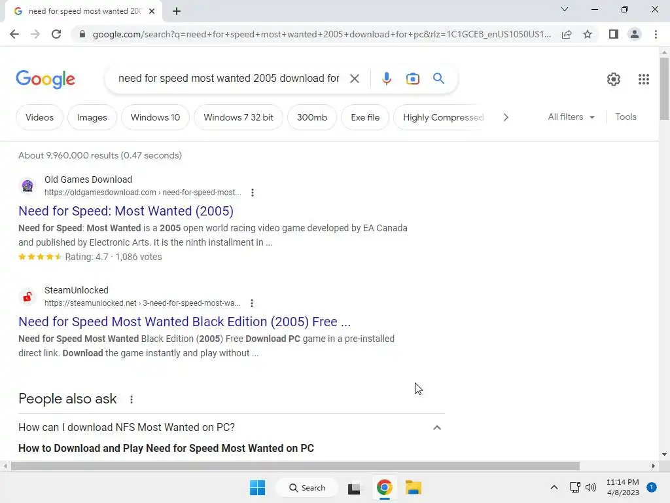Click the scroll right arrow

(654, 466)
